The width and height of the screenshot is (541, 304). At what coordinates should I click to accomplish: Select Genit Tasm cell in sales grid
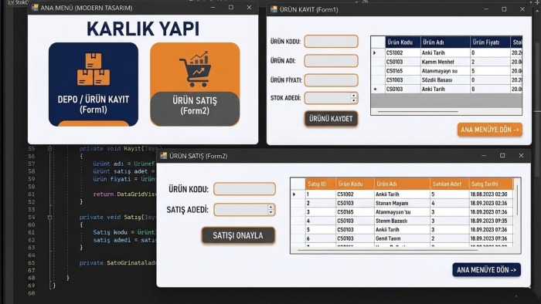tap(403, 238)
